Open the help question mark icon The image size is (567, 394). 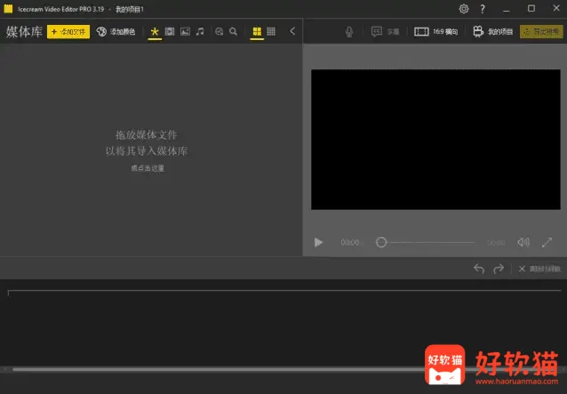point(483,9)
